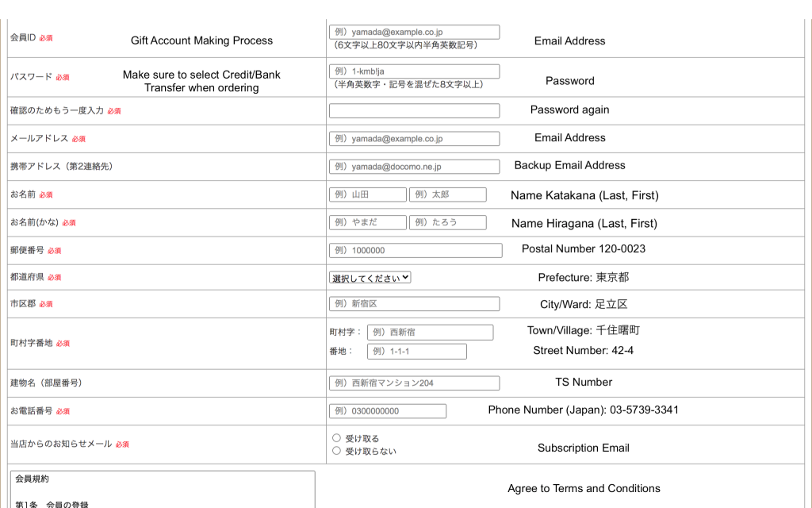Select the 受け取らない newsletter radio button
Image resolution: width=812 pixels, height=508 pixels.
coord(336,451)
